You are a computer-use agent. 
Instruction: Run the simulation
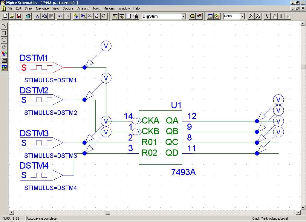click(x=217, y=16)
